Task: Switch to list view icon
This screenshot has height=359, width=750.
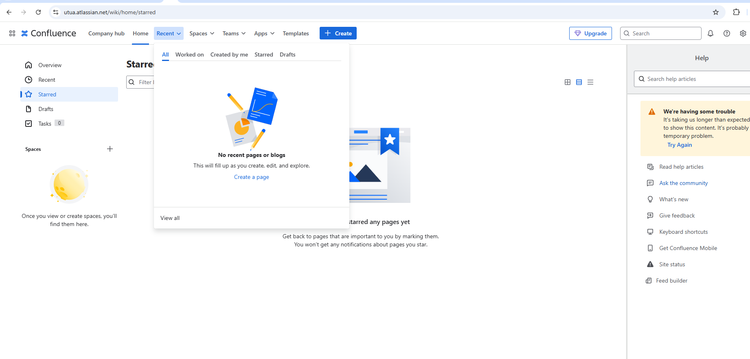Action: (579, 82)
